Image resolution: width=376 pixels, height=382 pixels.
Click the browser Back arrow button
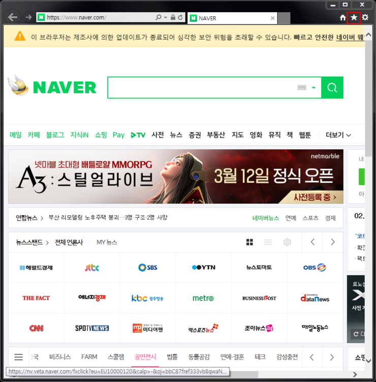pyautogui.click(x=12, y=17)
